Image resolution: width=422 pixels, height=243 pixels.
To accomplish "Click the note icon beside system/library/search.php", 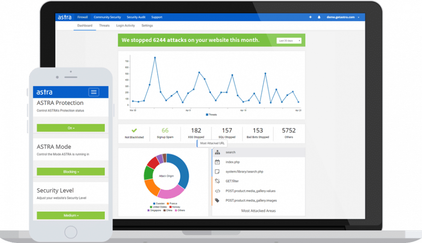I will (217, 172).
